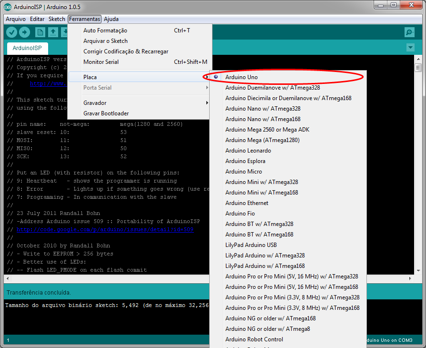Click the New sketch document icon
Image resolution: width=426 pixels, height=348 pixels.
(x=40, y=32)
